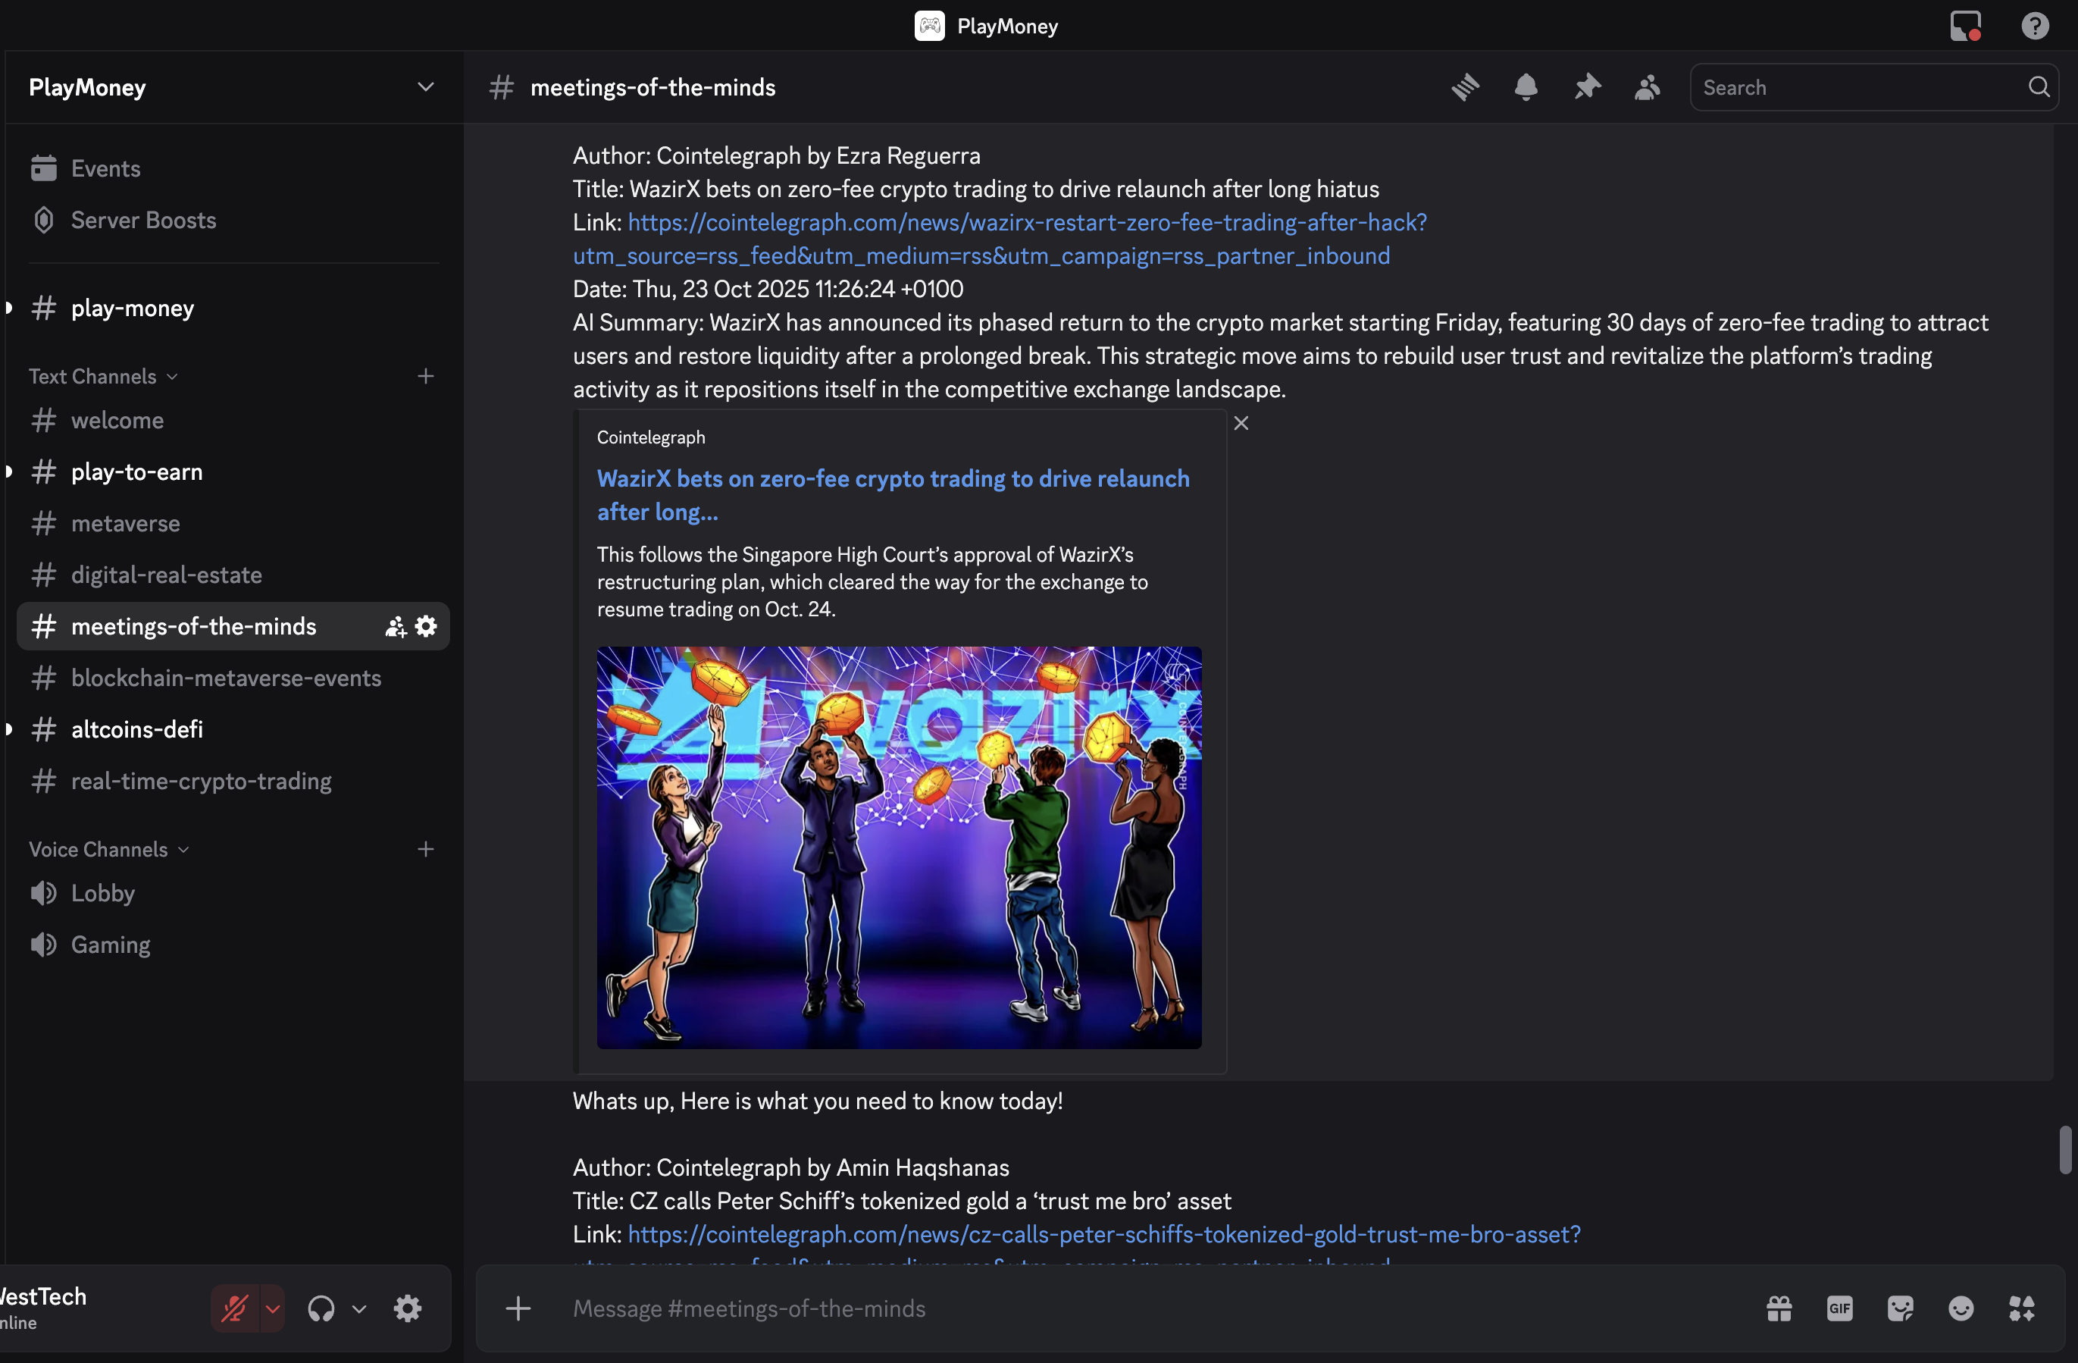Image resolution: width=2078 pixels, height=1363 pixels.
Task: Click the notification bell icon
Action: click(x=1526, y=87)
